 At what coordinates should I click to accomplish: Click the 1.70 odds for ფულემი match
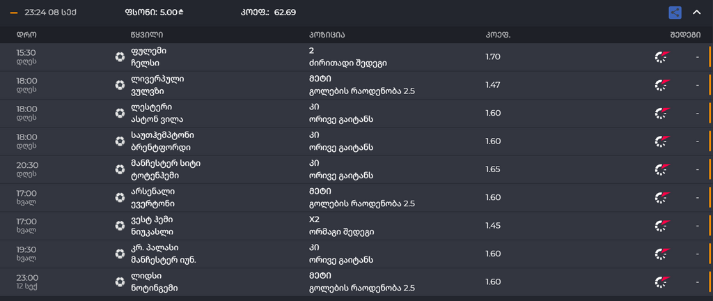(493, 56)
